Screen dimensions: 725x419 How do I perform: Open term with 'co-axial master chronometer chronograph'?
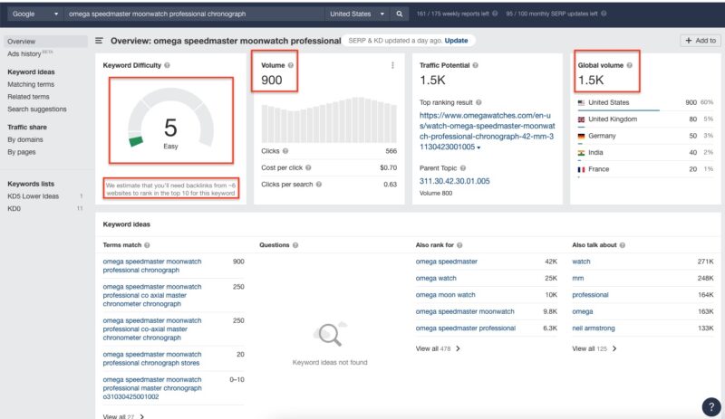(x=152, y=329)
